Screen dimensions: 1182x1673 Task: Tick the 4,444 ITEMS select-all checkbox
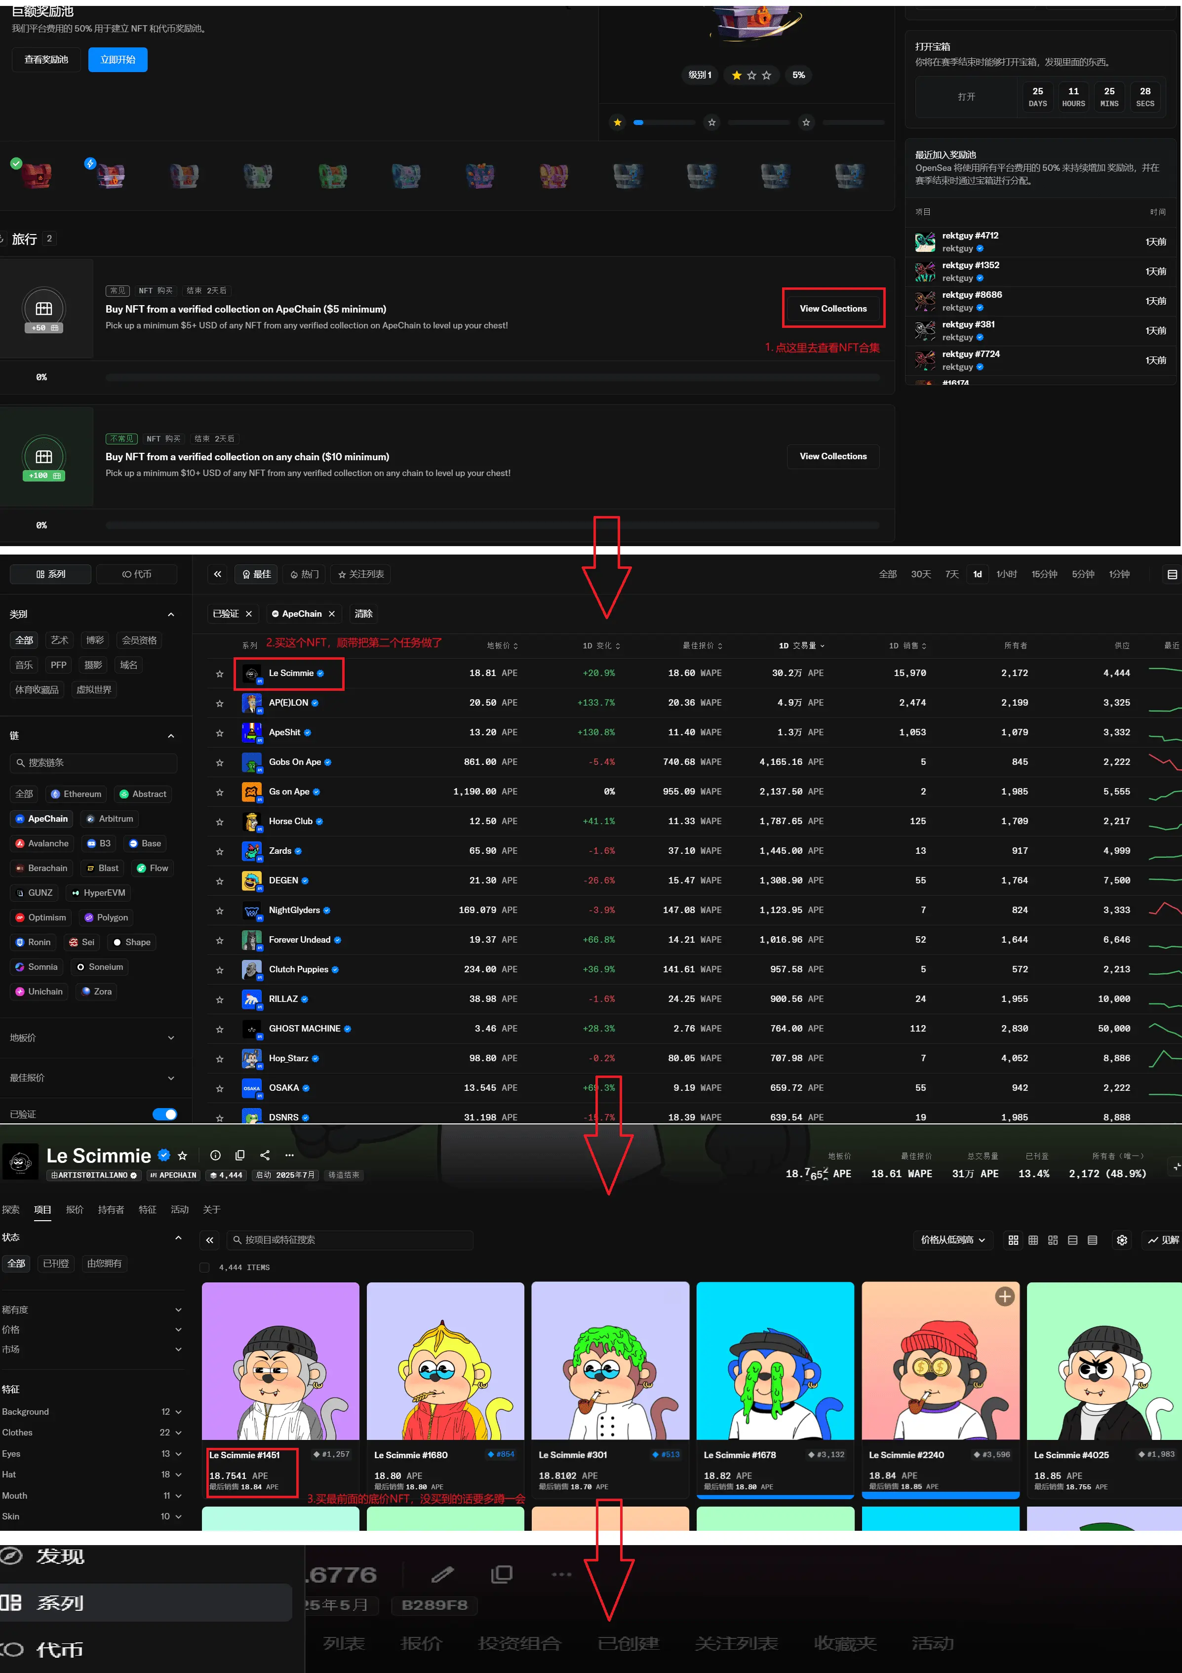pos(205,1267)
